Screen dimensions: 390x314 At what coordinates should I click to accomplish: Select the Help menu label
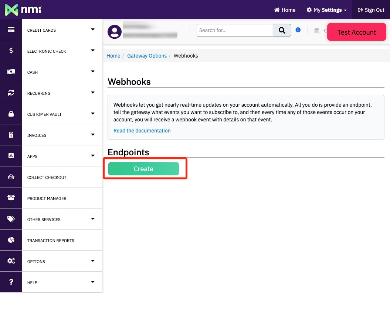[32, 283]
